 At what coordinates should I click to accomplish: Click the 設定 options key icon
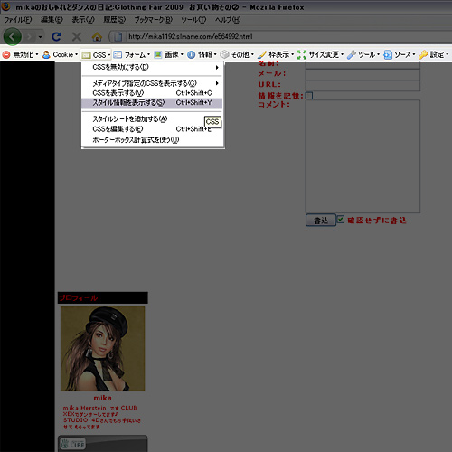(423, 54)
